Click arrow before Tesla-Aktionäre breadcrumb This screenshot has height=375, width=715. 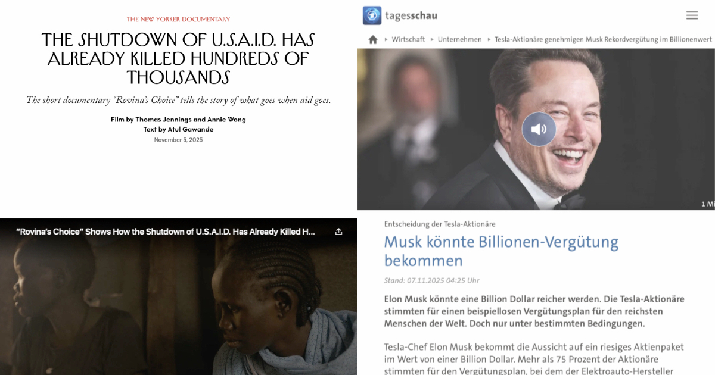[x=489, y=39]
